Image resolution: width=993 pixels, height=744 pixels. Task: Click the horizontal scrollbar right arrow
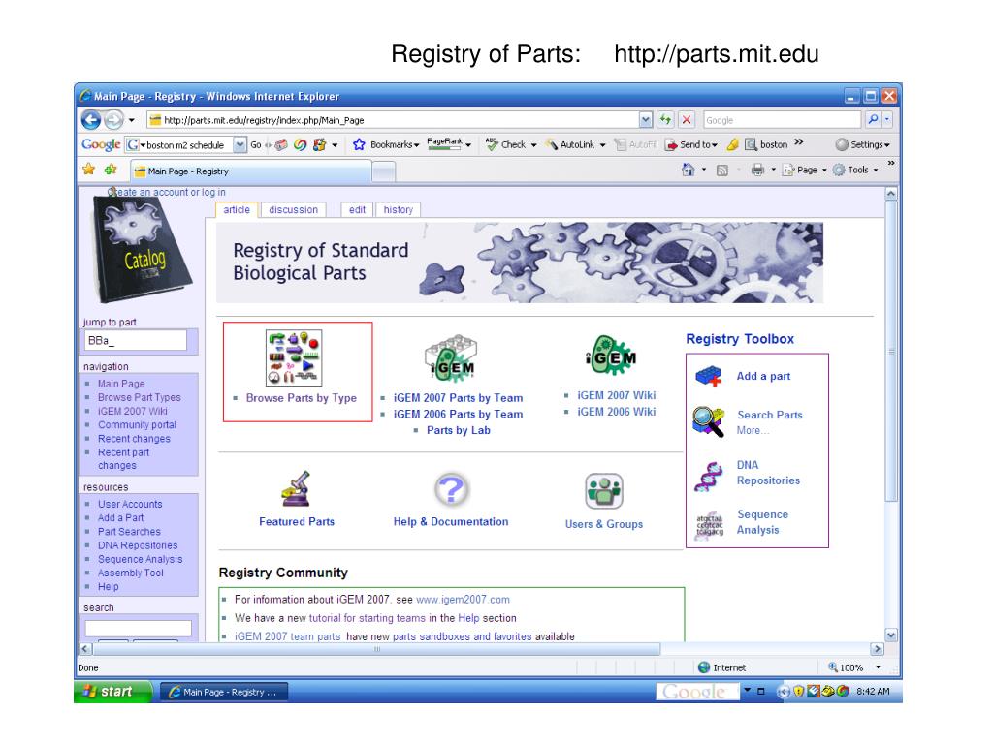(x=877, y=649)
